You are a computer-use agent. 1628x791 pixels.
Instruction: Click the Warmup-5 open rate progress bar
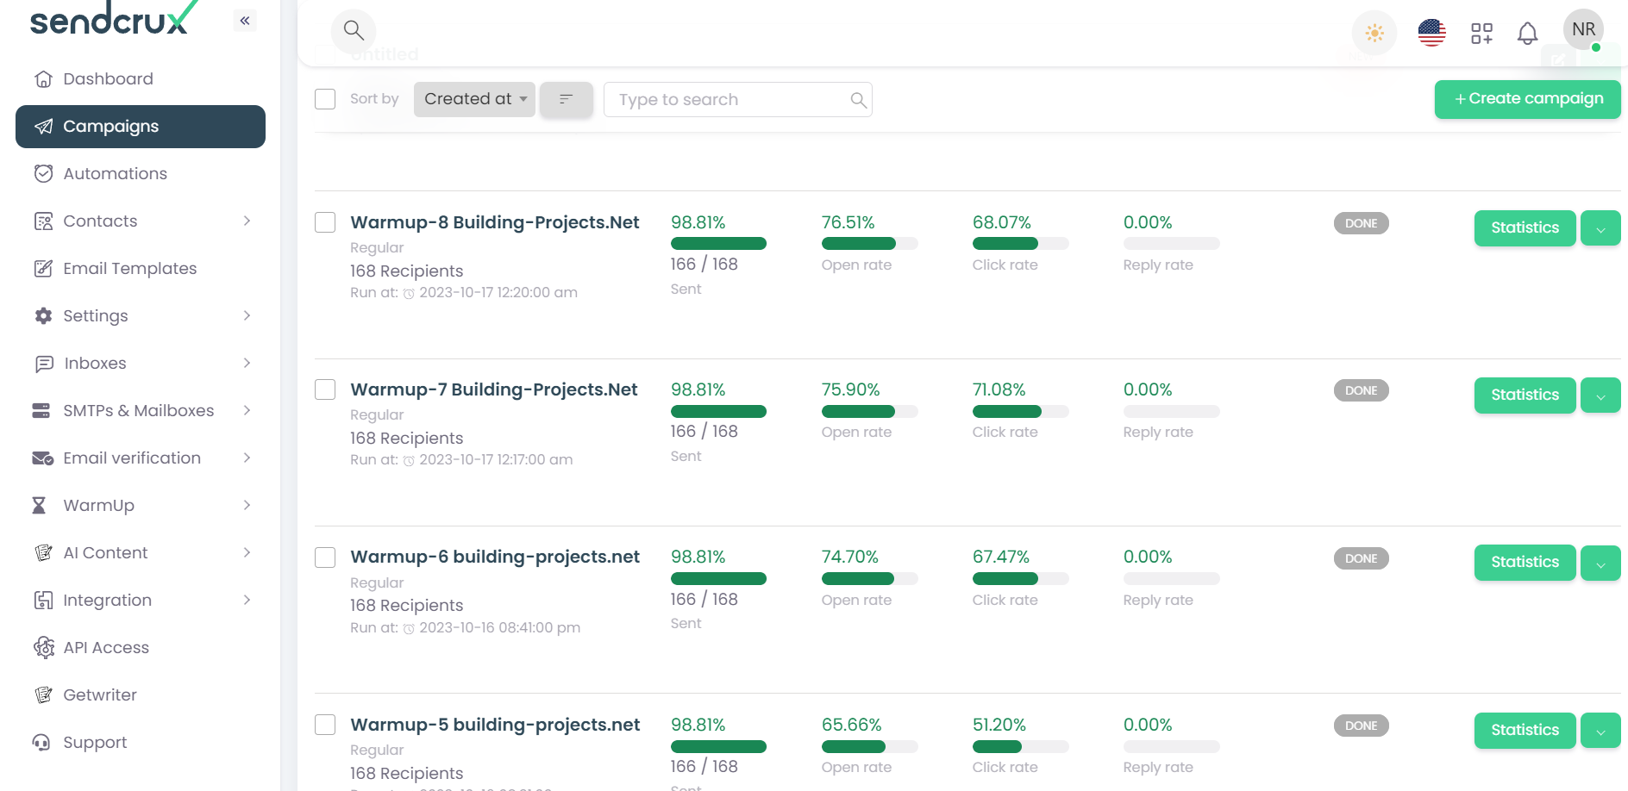tap(869, 747)
